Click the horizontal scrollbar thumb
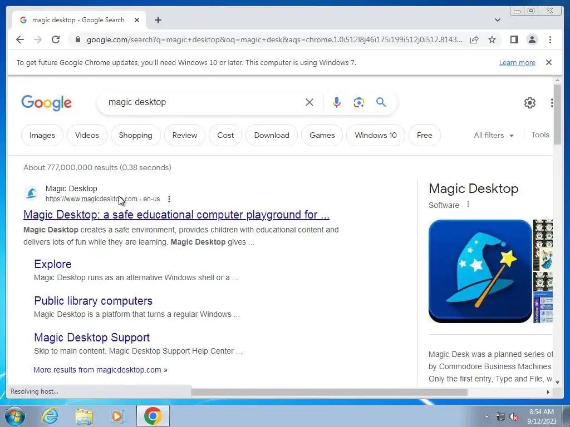 tap(329, 392)
